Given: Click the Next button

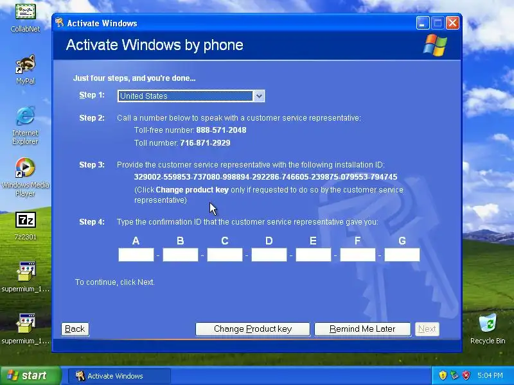Looking at the screenshot, I should [x=427, y=329].
